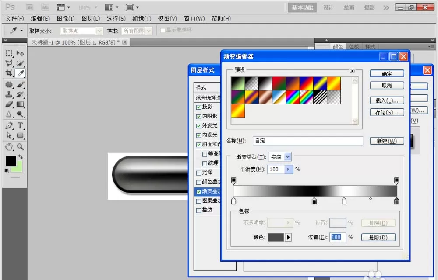Open the 滤镜 menu

tap(141, 18)
